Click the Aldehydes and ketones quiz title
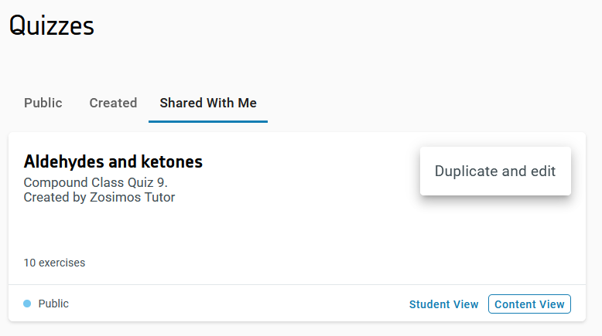 pos(113,161)
